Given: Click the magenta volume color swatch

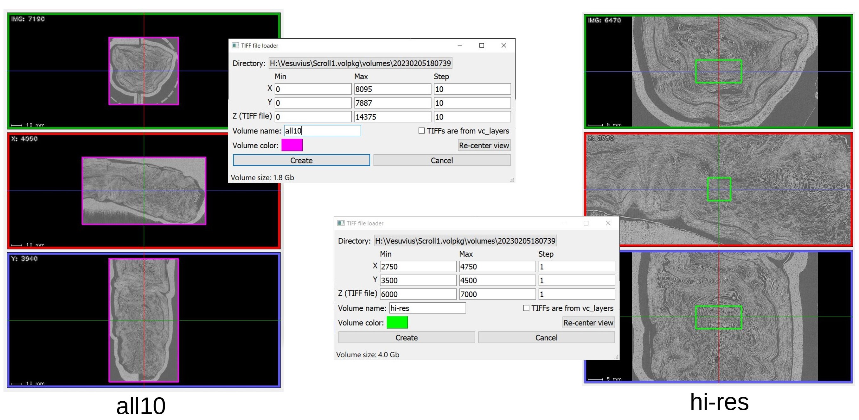Looking at the screenshot, I should tap(292, 145).
